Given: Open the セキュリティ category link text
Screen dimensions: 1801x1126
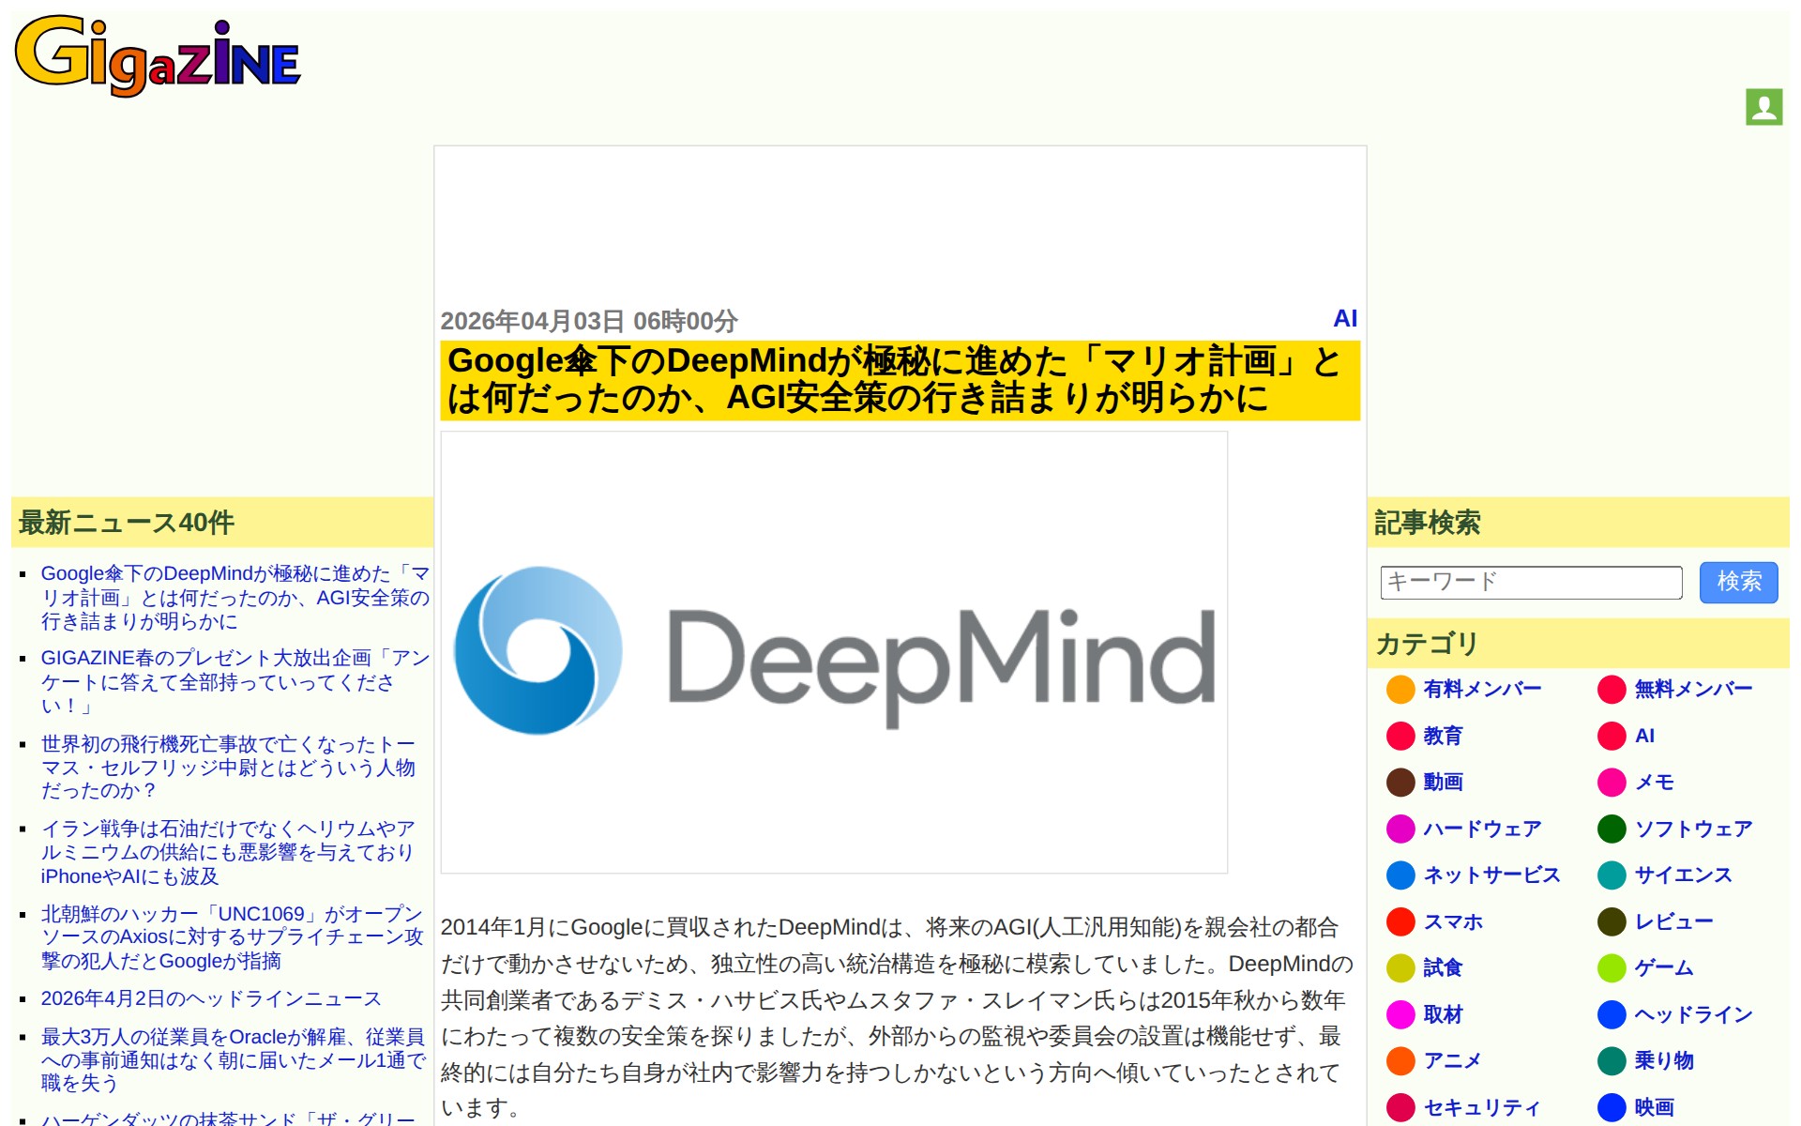Looking at the screenshot, I should coord(1482,1107).
